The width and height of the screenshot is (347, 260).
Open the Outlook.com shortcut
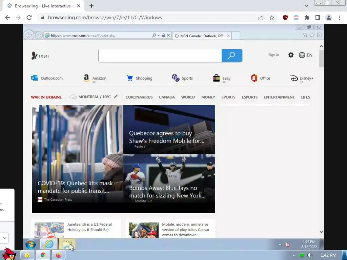(x=47, y=78)
